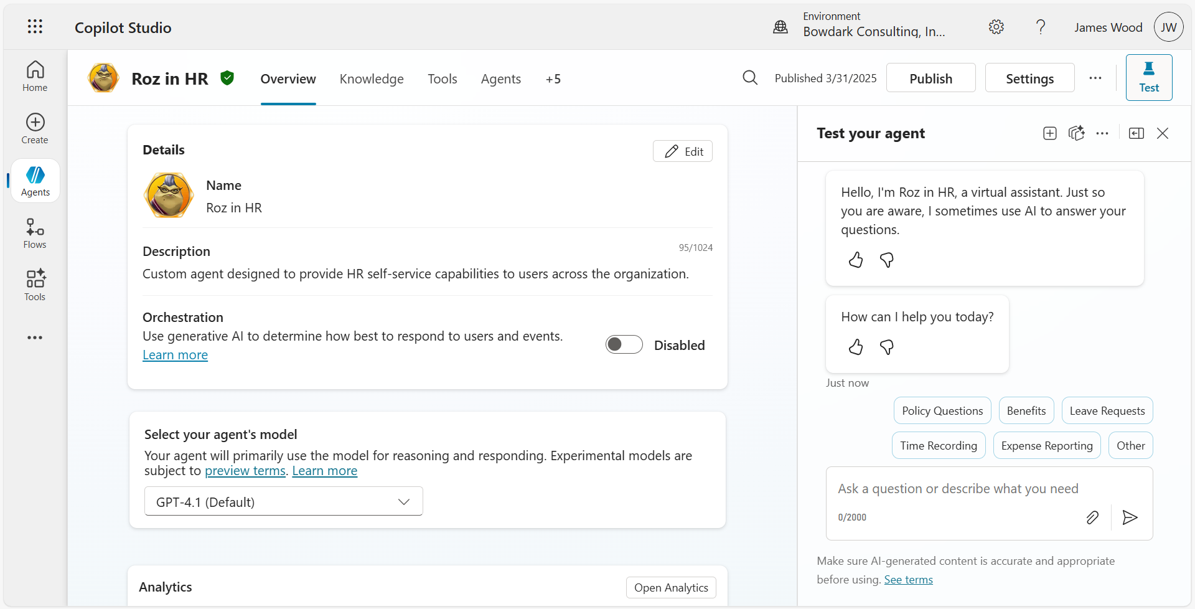Open Tools in the left sidebar
The image size is (1195, 609).
pos(35,285)
